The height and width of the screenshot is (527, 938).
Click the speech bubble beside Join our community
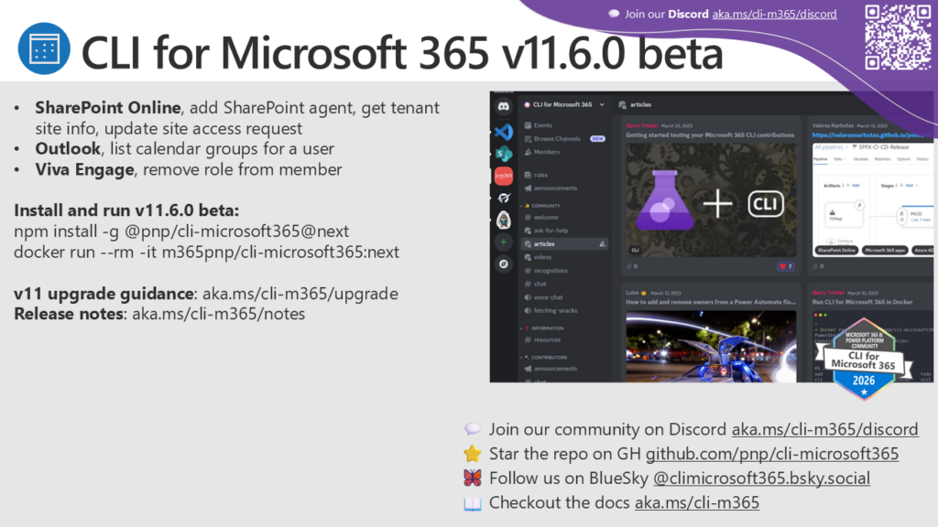472,428
